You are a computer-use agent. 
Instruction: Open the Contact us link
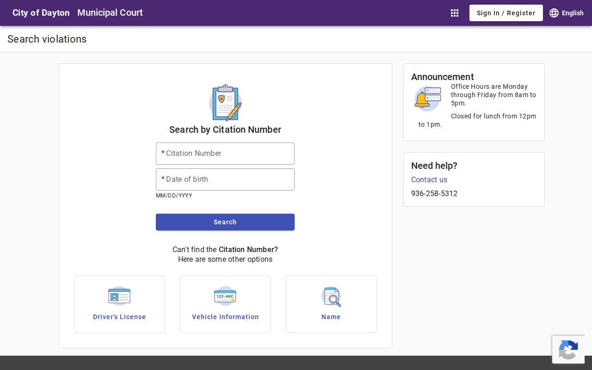click(x=429, y=179)
